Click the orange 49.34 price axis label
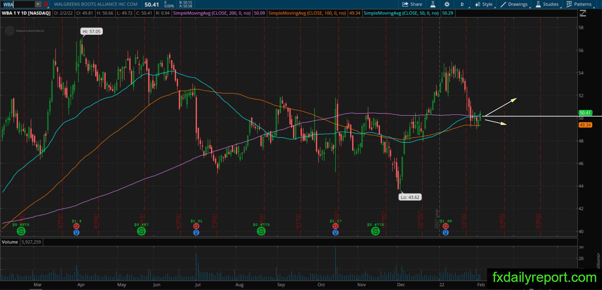The width and height of the screenshot is (602, 290). click(585, 125)
